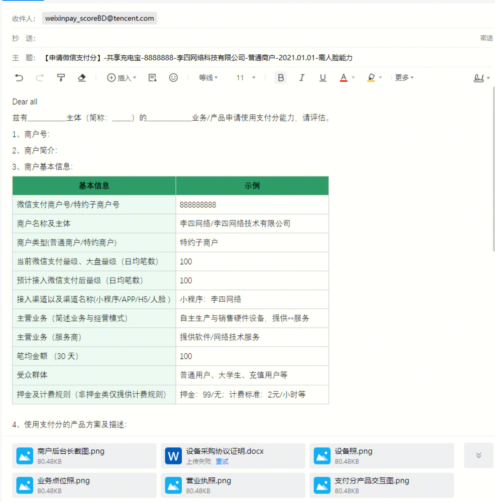Viewport: 495px width, 502px height.
Task: Open the 等线 font family dropdown
Action: pyautogui.click(x=208, y=78)
